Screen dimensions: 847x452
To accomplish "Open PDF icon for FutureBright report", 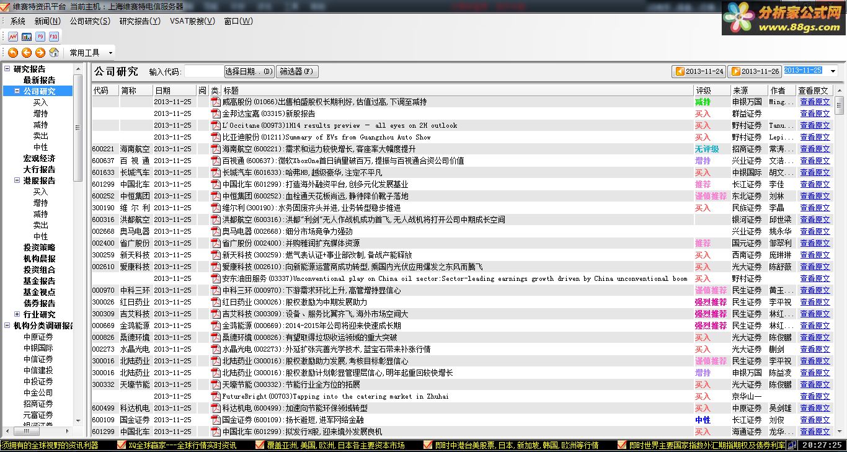I will click(216, 396).
